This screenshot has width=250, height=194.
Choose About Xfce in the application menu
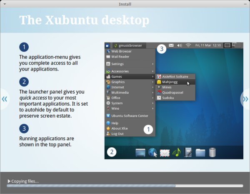[130, 128]
